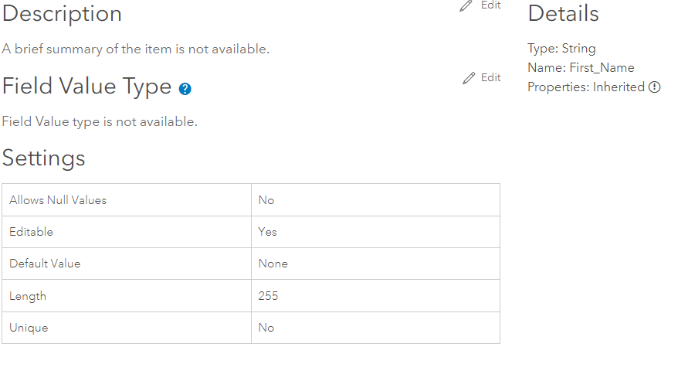Viewport: 678px width, 371px height.
Task: Select the Default Value row label
Action: coord(45,264)
